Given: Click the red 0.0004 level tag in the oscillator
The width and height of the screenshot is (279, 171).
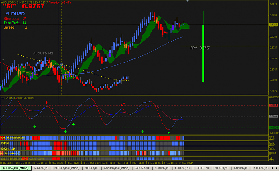Looking at the screenshot, I should pos(273,105).
